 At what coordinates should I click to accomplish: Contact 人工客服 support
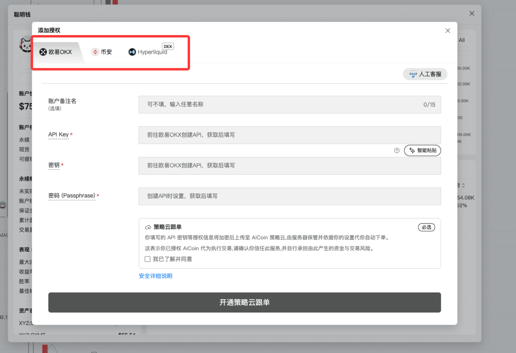tap(425, 74)
